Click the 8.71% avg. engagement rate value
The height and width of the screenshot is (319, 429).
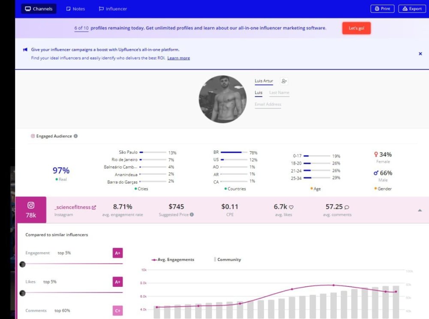123,207
